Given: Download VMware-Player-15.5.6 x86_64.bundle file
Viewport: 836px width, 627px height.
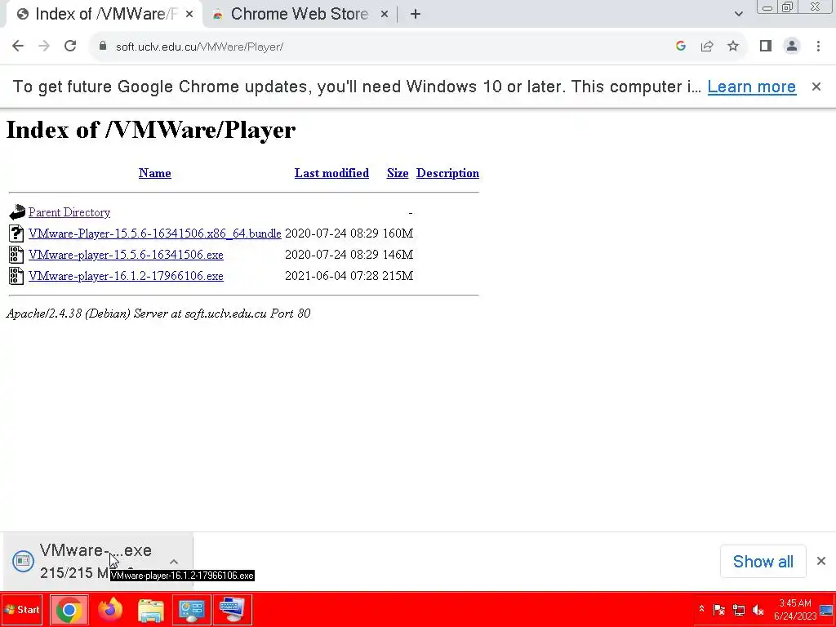Looking at the screenshot, I should coord(154,233).
